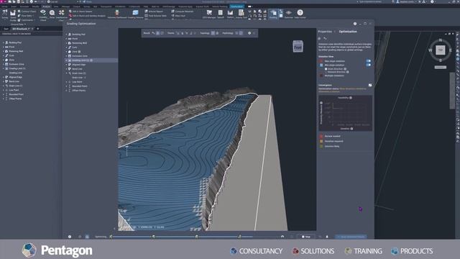Open the Survey tool in the ribbon
This screenshot has height=259, width=460.
pos(5,14)
